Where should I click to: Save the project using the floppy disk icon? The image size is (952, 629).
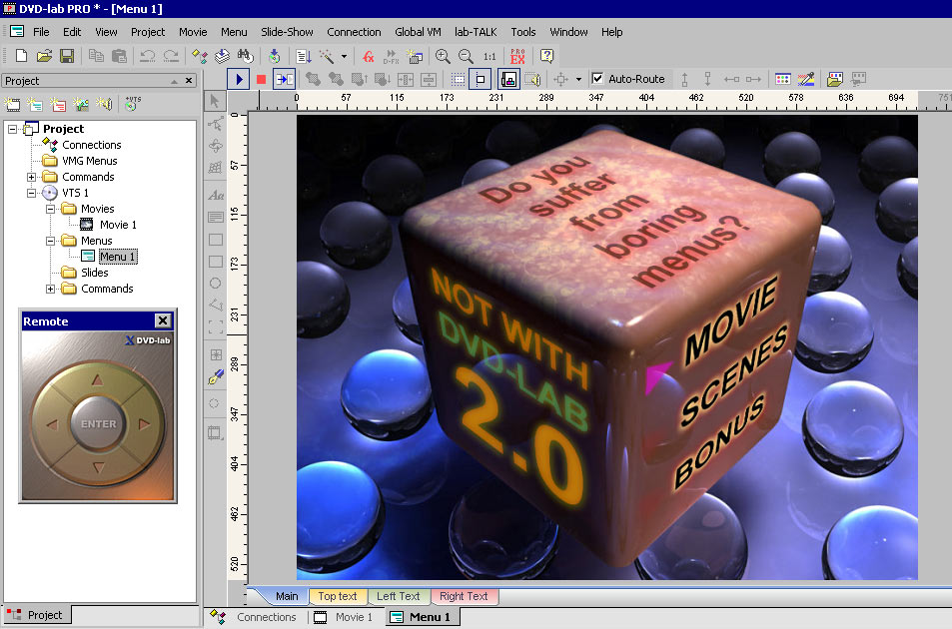click(67, 56)
